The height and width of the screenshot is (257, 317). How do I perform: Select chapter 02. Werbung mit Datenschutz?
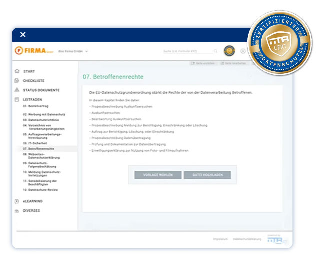[44, 114]
